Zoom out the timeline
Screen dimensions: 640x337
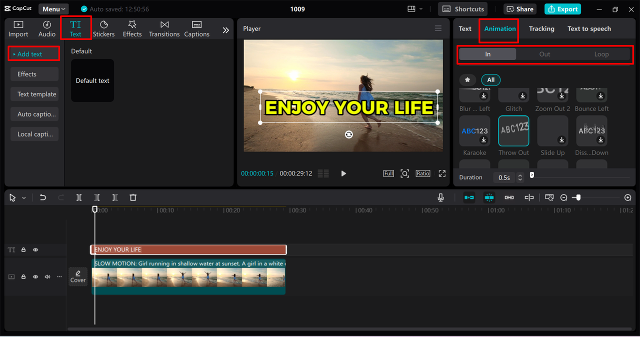point(563,198)
